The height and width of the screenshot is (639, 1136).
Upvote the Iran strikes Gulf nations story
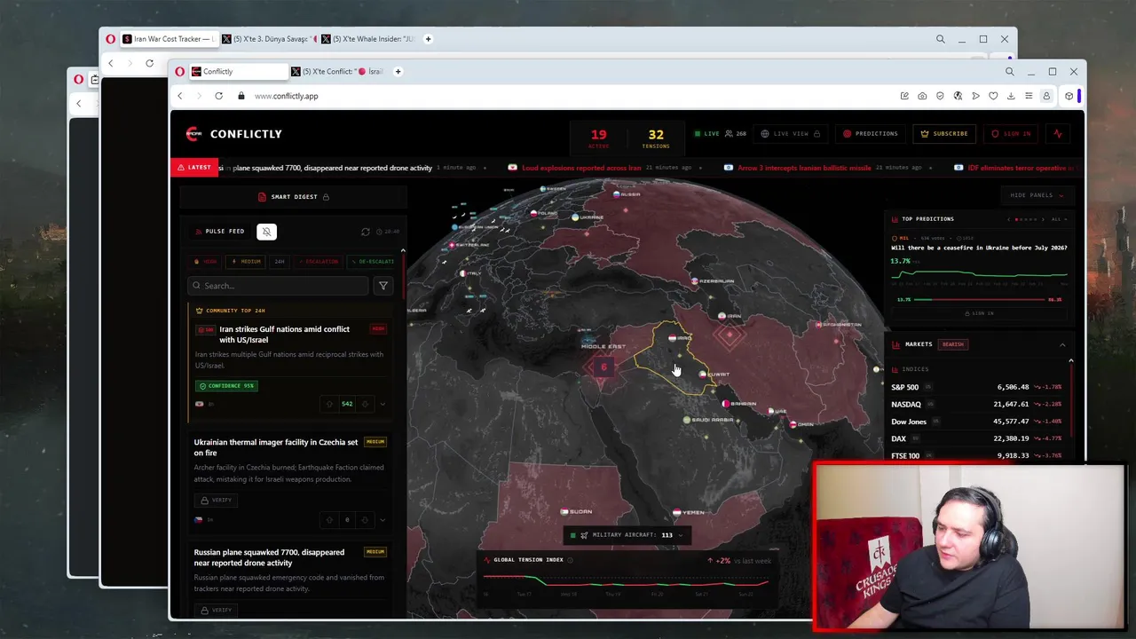[330, 404]
